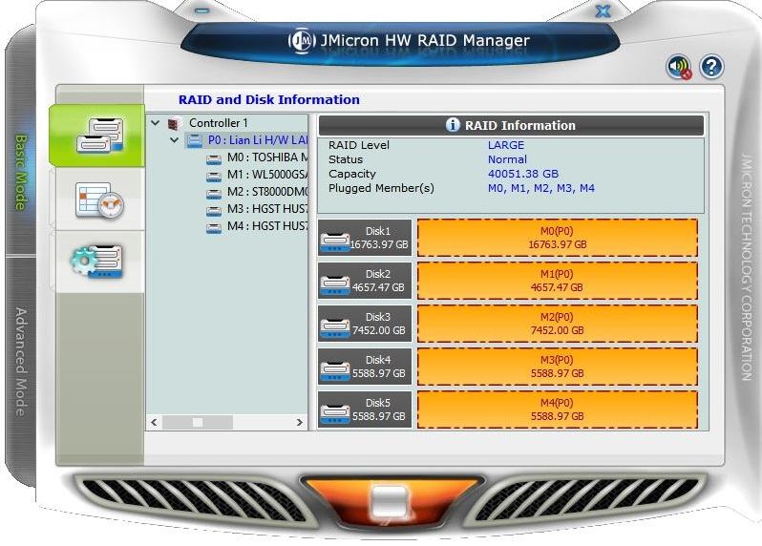Screen dimensions: 762x546
Task: Collapse the P0 Lian Li RAID node
Action: pos(175,140)
